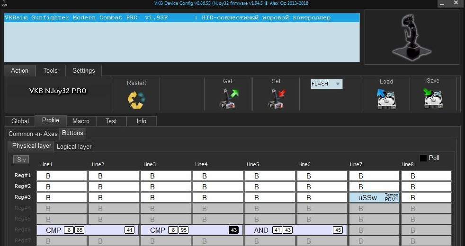
Task: Click the Reg#3 Line5 B cell
Action: [270, 197]
